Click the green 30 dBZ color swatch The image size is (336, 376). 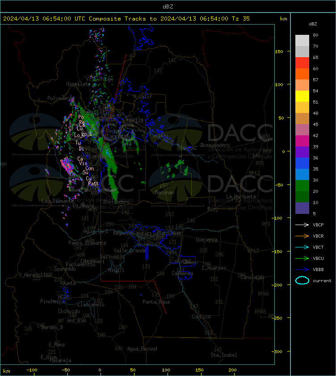click(x=302, y=186)
